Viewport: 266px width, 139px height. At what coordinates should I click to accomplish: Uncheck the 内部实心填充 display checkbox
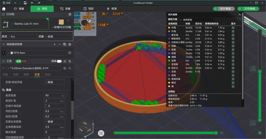233,42
